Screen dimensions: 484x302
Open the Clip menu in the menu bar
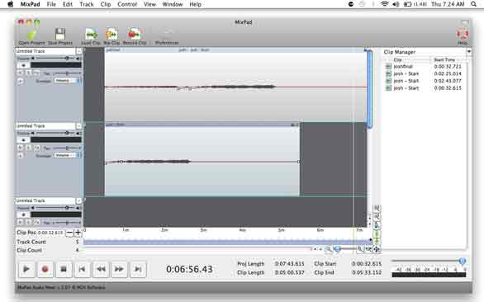[106, 4]
